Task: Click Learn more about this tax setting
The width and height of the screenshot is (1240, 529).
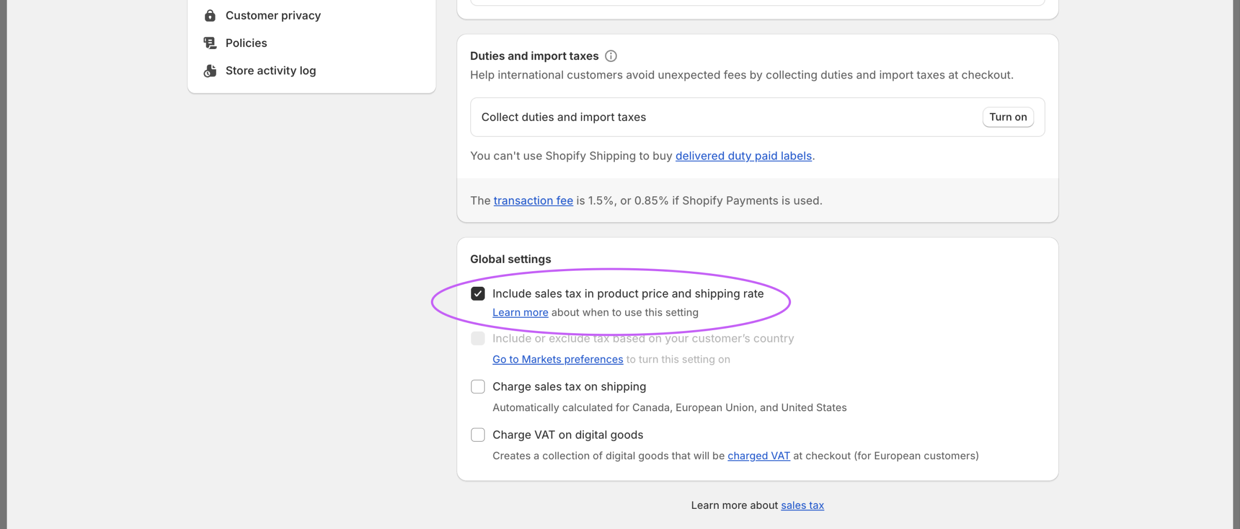Action: tap(520, 313)
